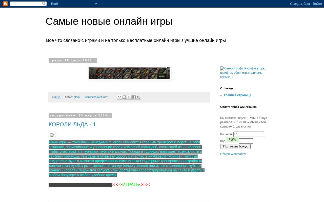Screen dimensions: 324x202
Task: Click the BlogThis share icon
Action: (x=124, y=97)
